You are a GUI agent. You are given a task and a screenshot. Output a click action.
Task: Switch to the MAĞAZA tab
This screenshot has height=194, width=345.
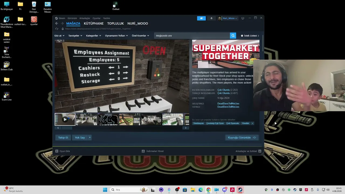click(x=73, y=23)
